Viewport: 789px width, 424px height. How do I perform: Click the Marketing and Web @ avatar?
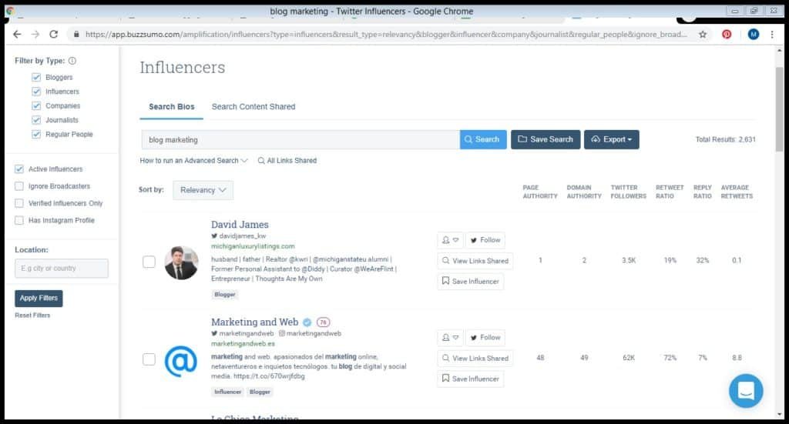pos(180,361)
